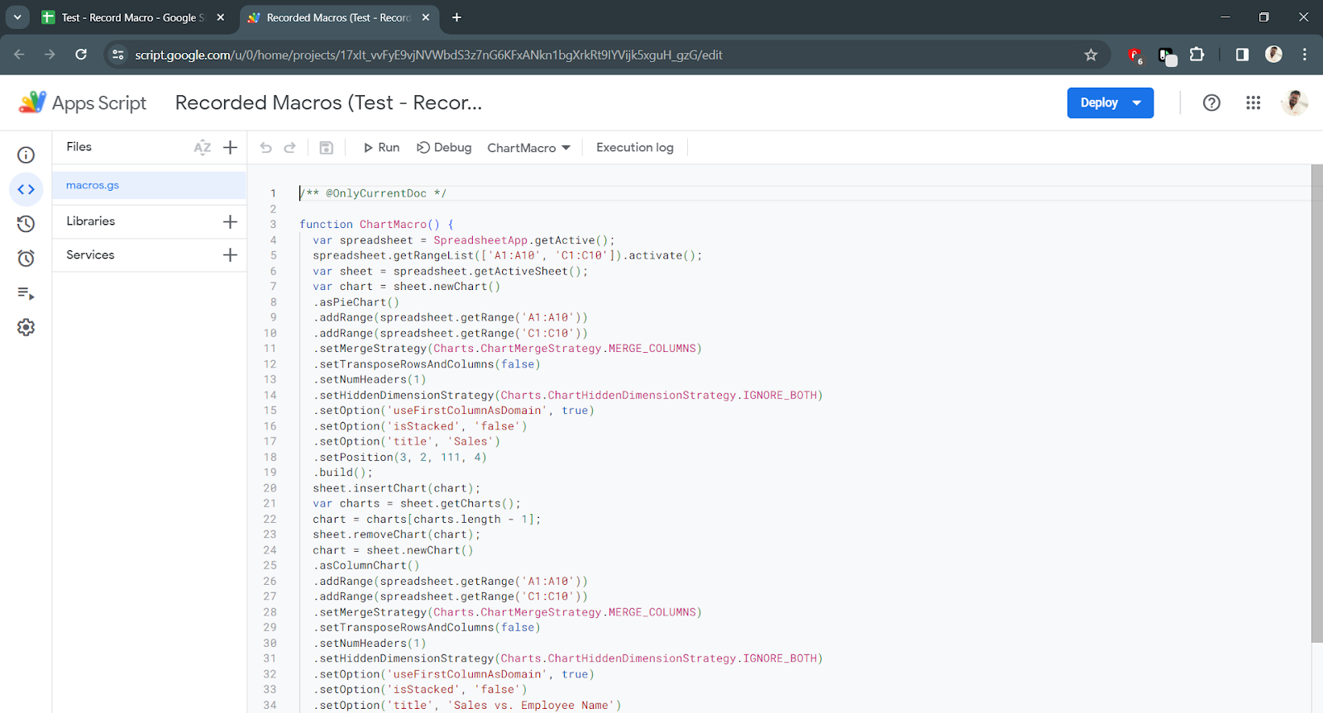Select the macros.gs file
Viewport: 1323px width, 713px height.
click(150, 186)
